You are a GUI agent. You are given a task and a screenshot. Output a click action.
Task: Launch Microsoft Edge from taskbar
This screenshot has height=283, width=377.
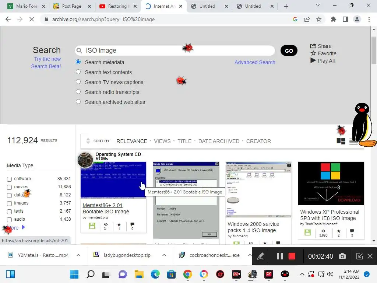155,274
